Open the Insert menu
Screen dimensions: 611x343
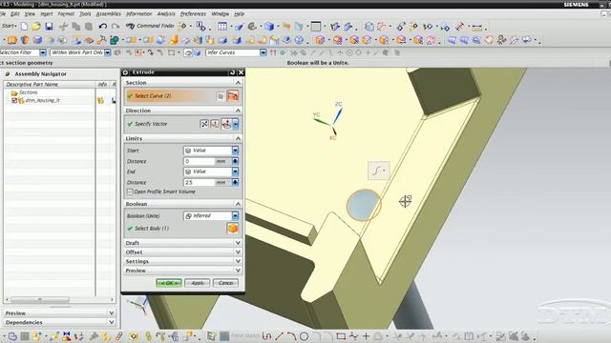point(47,13)
